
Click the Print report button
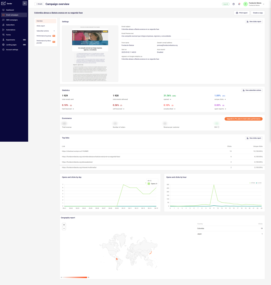242,13
